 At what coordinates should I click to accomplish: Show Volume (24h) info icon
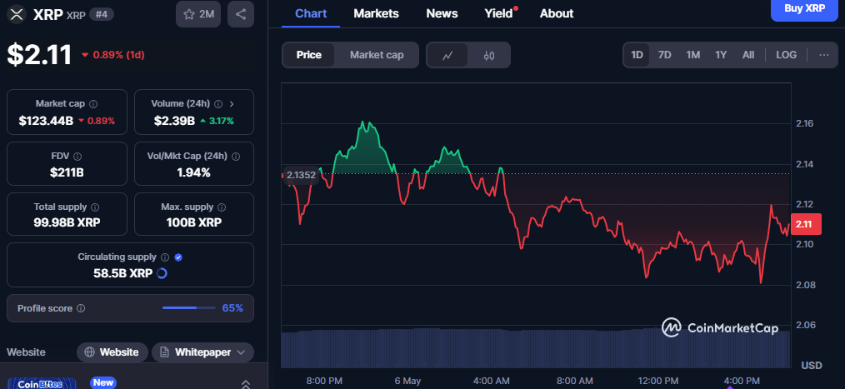click(218, 104)
